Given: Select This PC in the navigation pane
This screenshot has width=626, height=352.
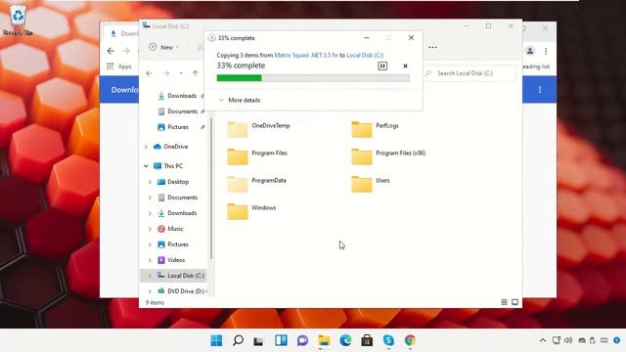Looking at the screenshot, I should pyautogui.click(x=168, y=166).
